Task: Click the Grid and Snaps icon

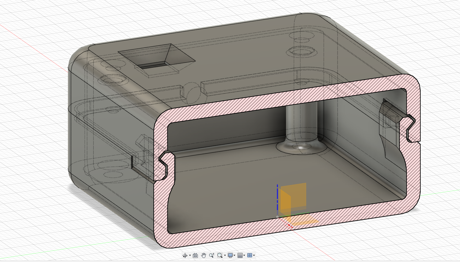Action: pos(240,255)
